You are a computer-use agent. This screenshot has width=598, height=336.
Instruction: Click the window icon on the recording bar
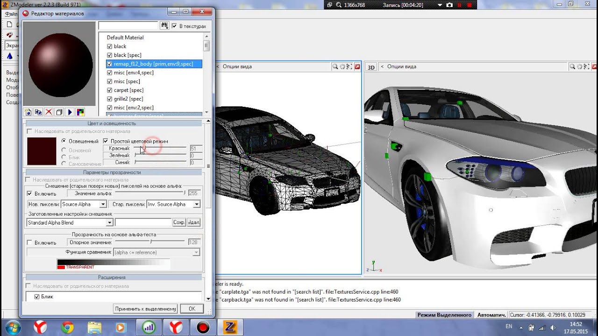pos(329,5)
